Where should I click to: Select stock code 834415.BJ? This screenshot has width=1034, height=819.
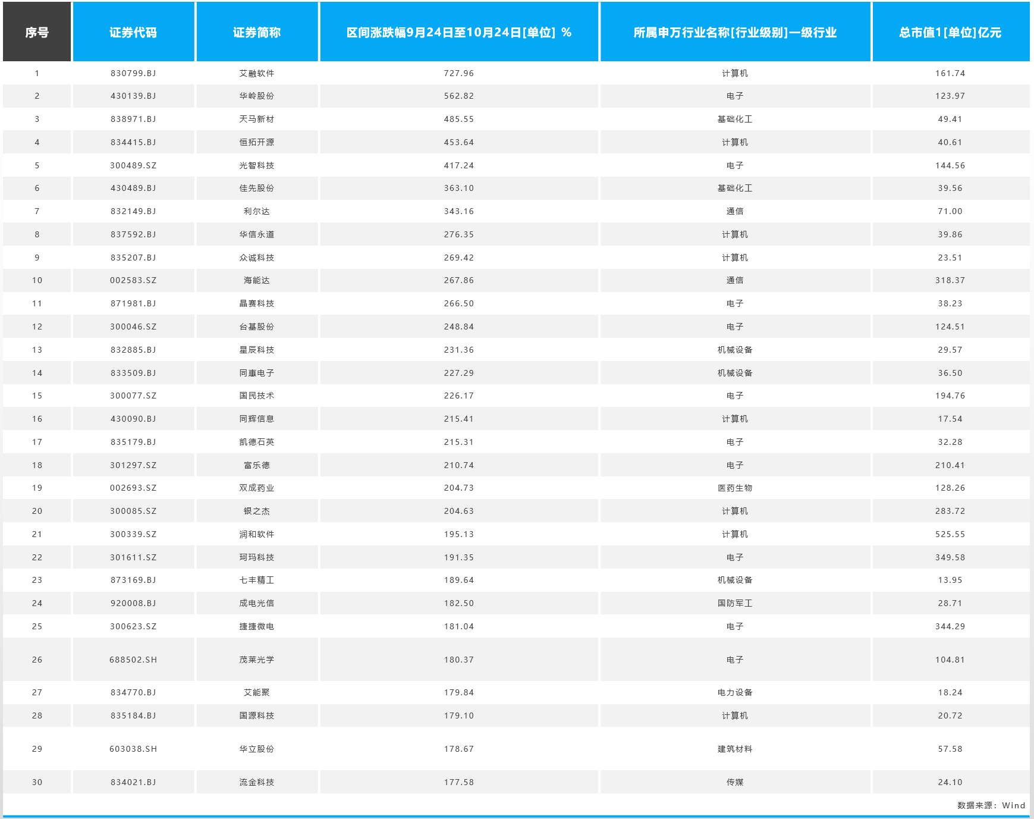coord(133,142)
